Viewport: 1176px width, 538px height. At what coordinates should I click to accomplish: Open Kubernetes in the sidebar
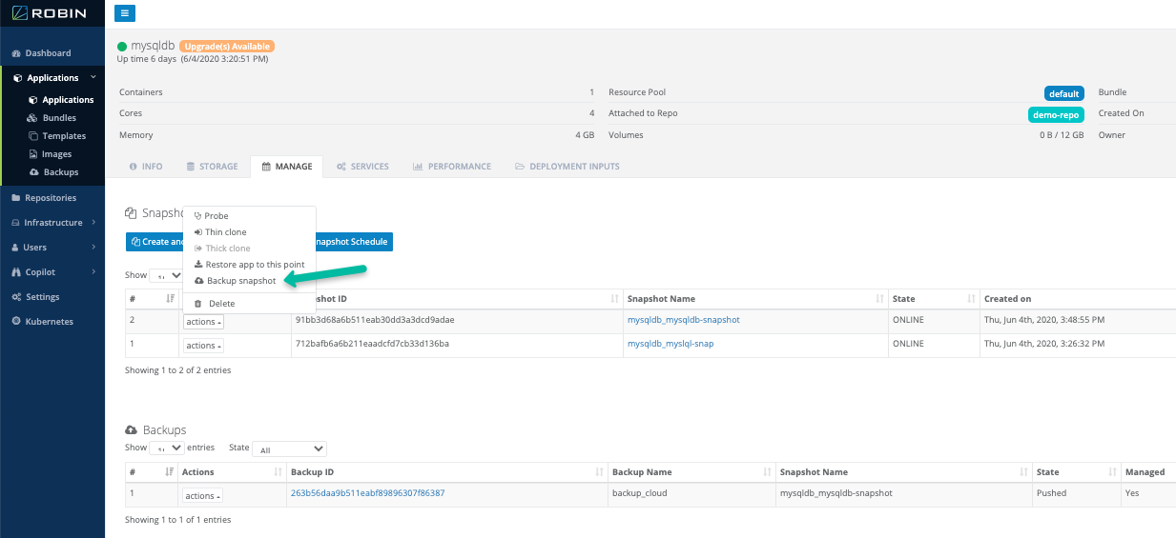click(x=49, y=322)
